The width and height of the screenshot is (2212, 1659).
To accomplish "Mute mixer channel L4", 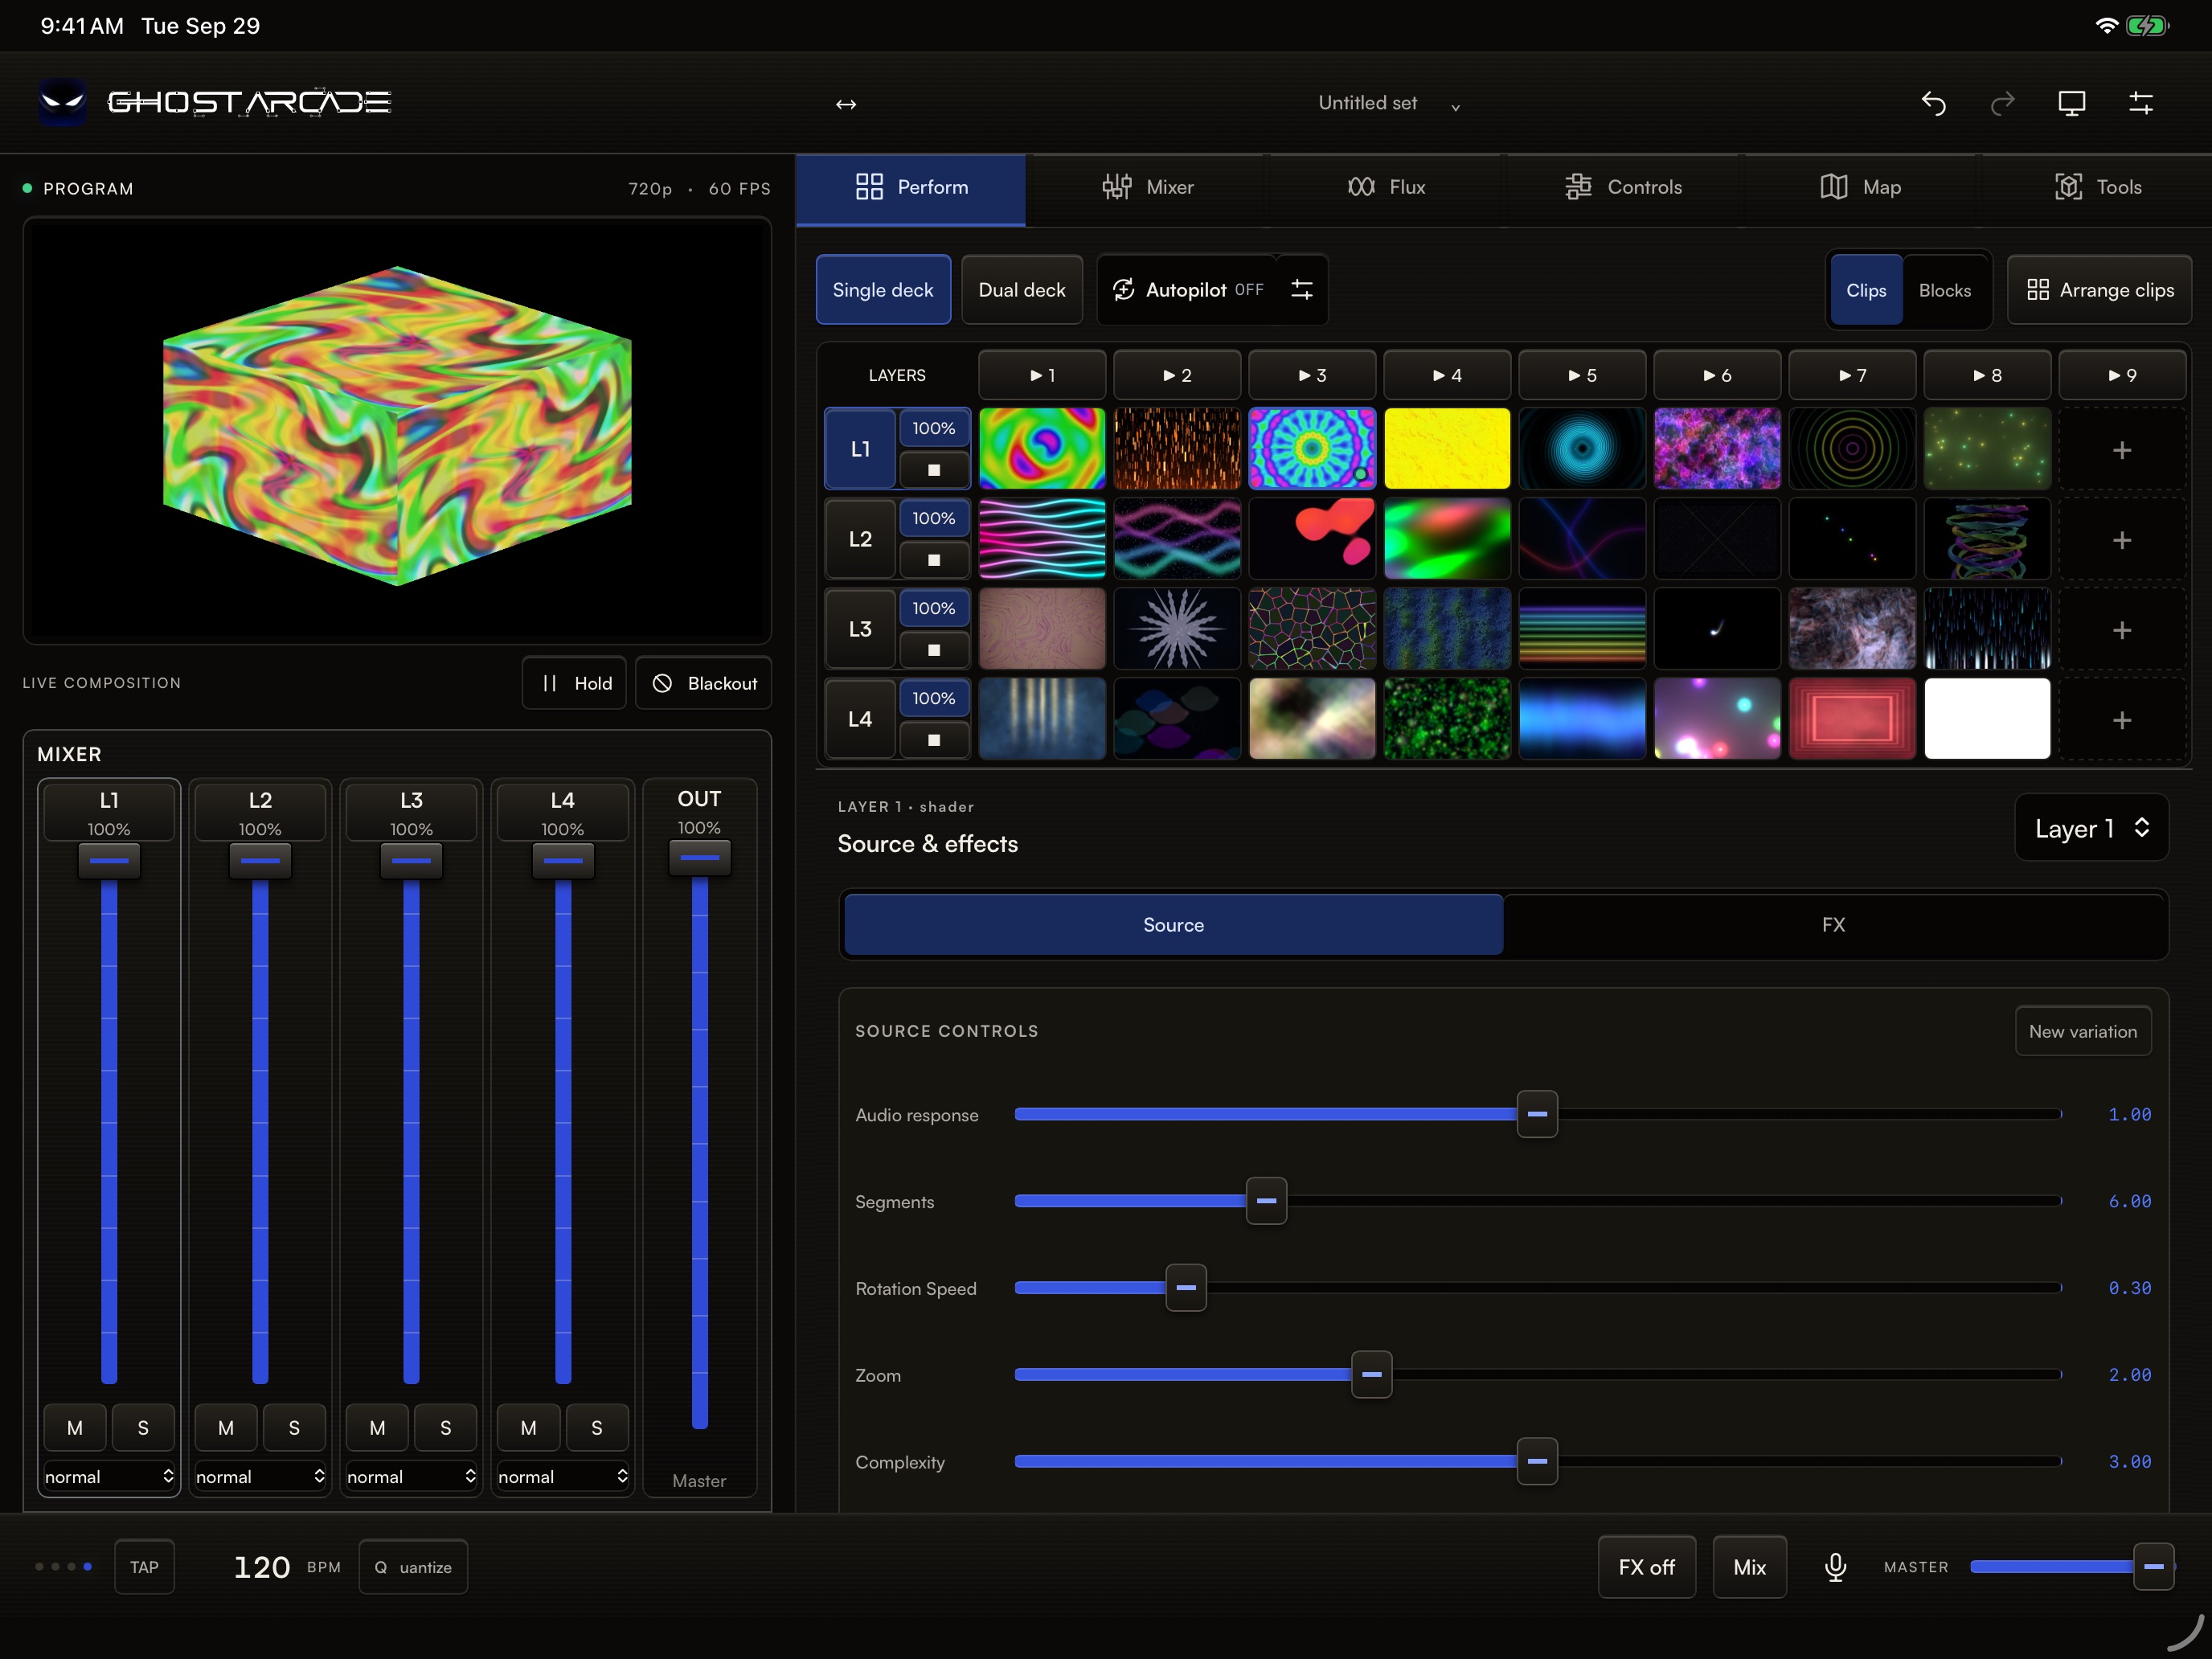I will click(529, 1428).
